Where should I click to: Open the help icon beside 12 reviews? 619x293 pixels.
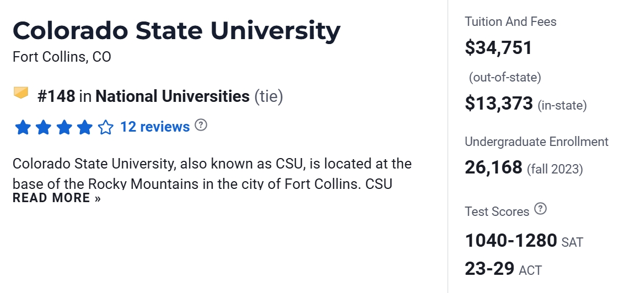coord(201,125)
